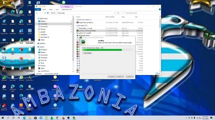The height and width of the screenshot is (120, 215).
Task: Open taskbar Search
Action: pyautogui.click(x=8, y=118)
